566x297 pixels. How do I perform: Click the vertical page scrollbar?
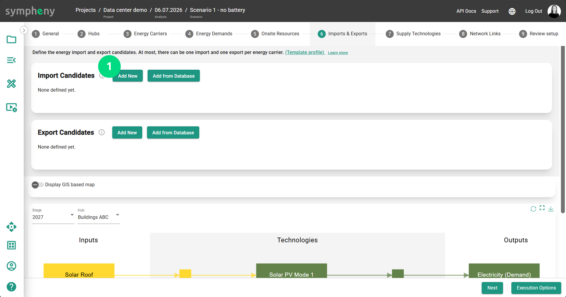563,129
